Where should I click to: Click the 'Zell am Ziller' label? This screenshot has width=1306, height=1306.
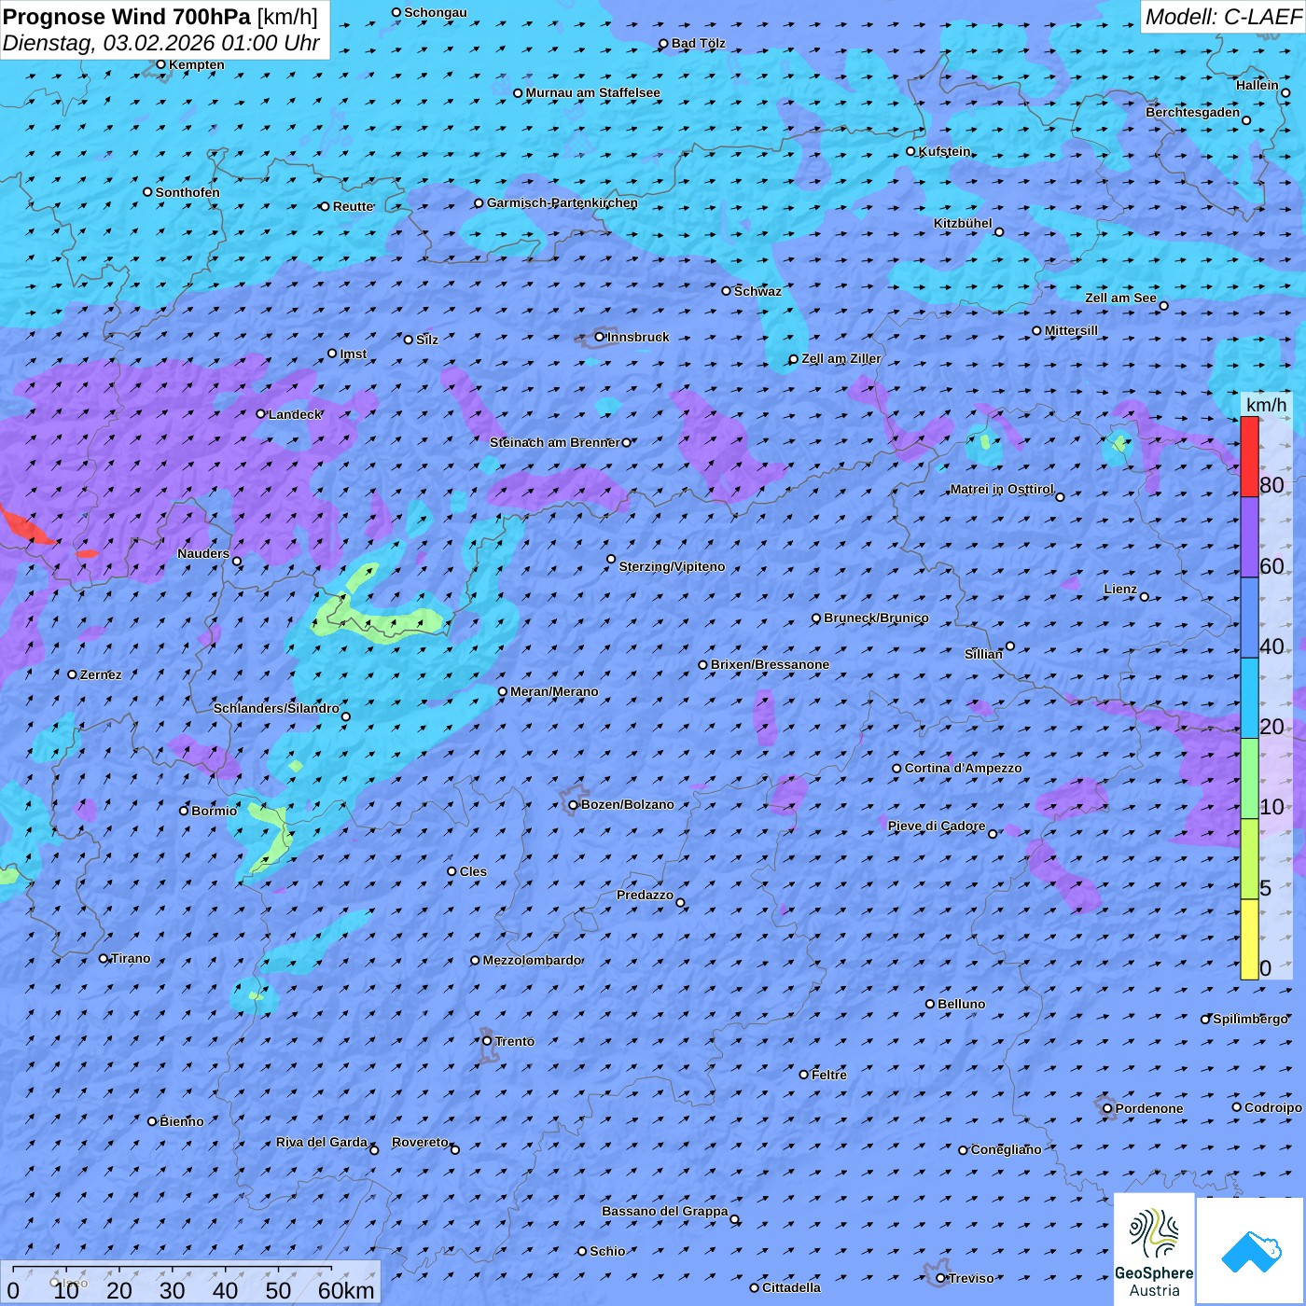841,358
